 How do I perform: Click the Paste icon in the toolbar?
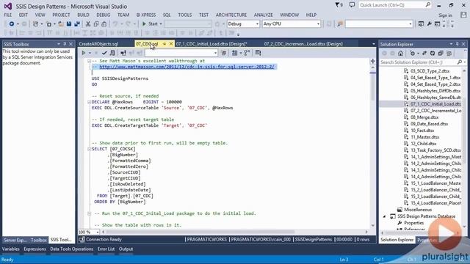pos(104,24)
